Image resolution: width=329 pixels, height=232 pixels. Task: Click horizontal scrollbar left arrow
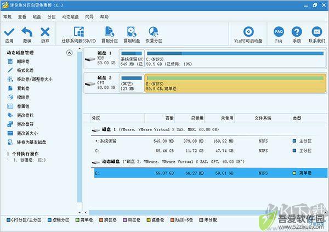86,212
